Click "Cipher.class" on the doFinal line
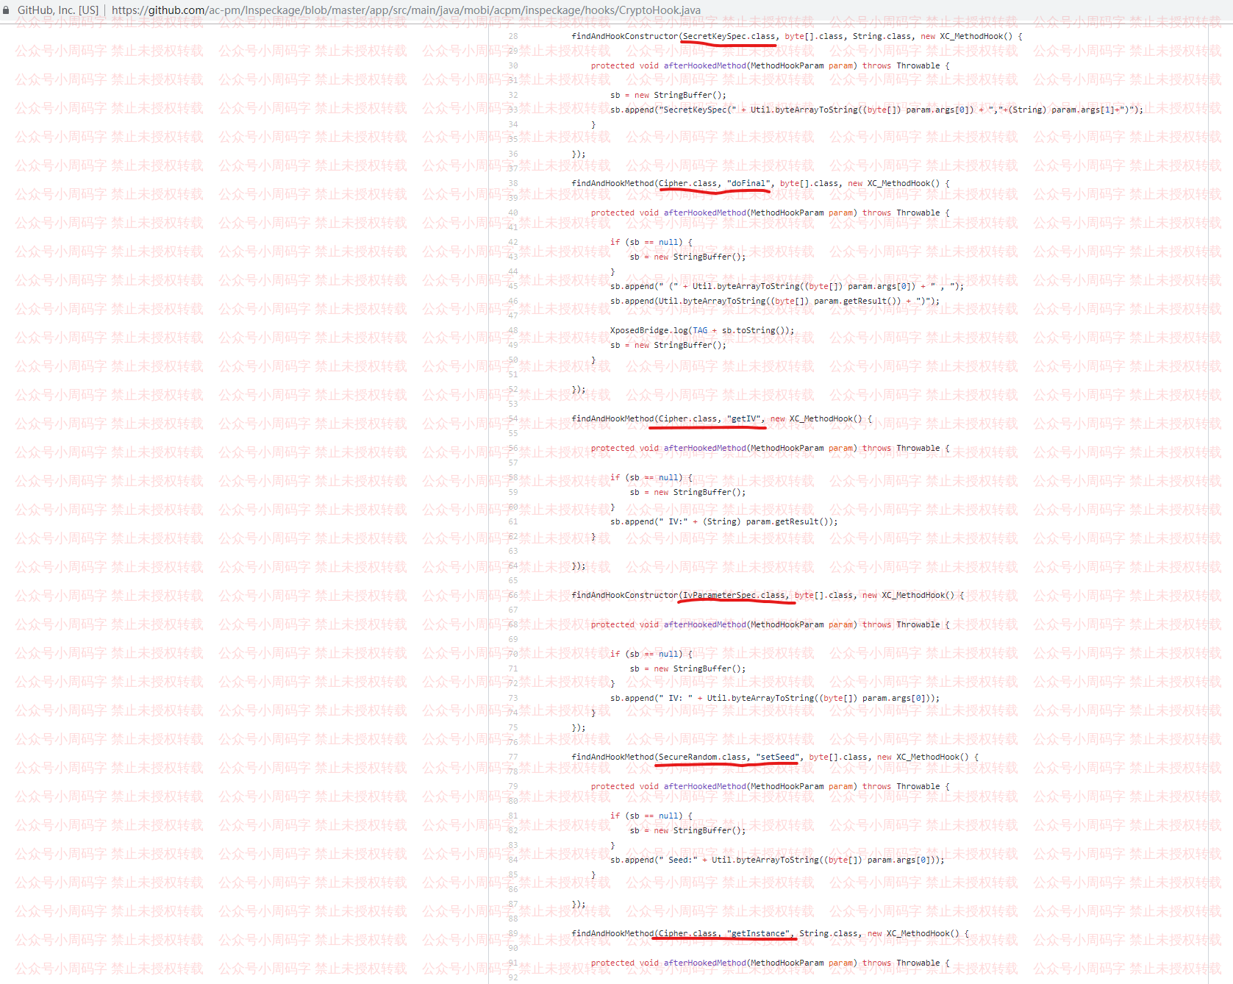Screen dimensions: 1233x984 687,183
